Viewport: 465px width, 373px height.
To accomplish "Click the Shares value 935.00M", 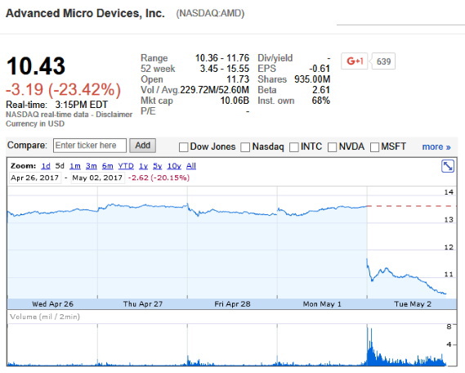I will click(x=312, y=79).
